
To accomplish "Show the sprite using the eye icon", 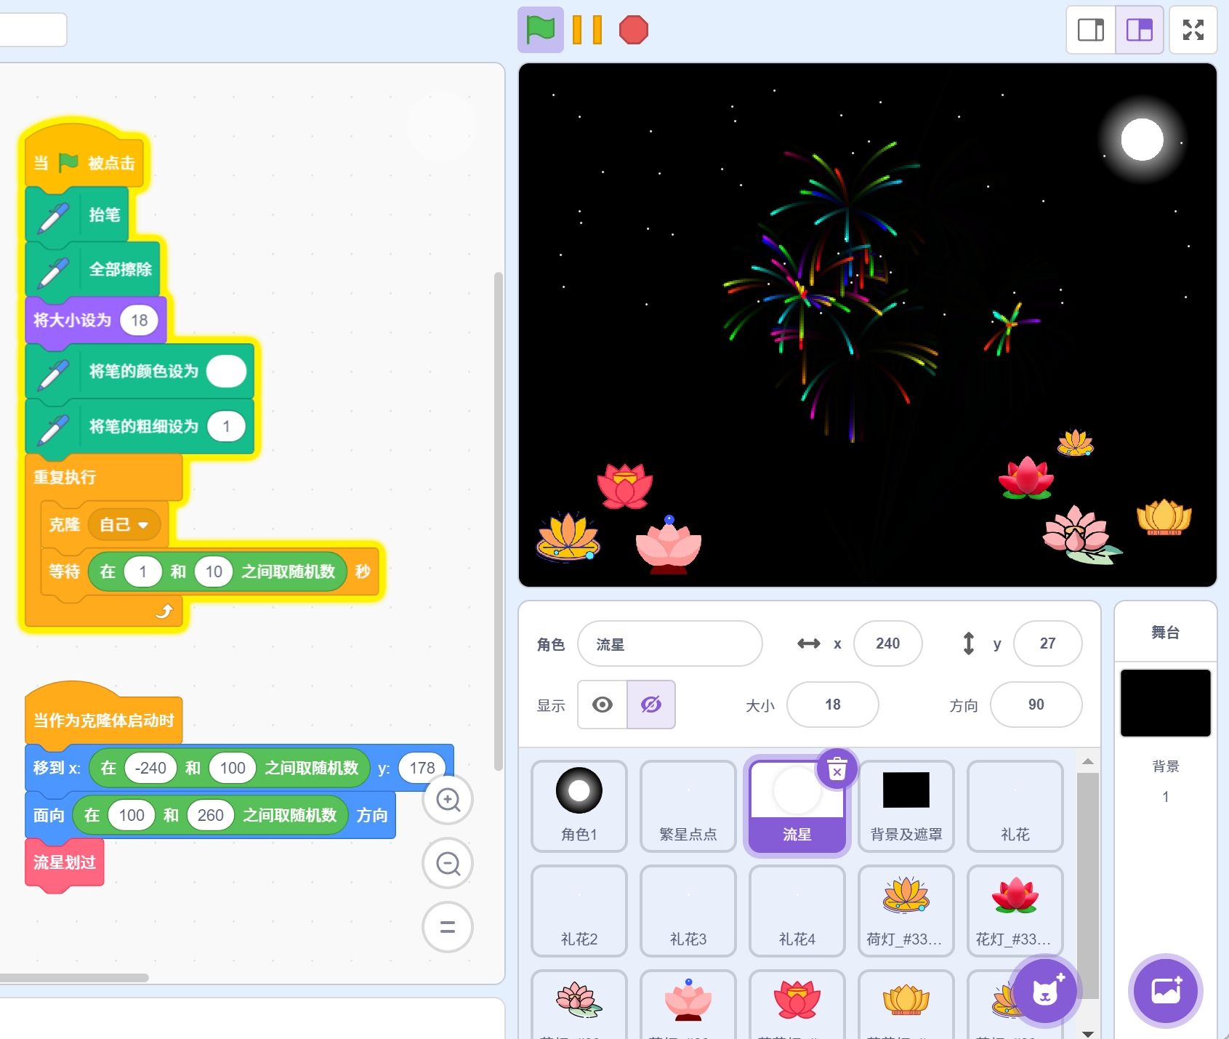I will 603,705.
